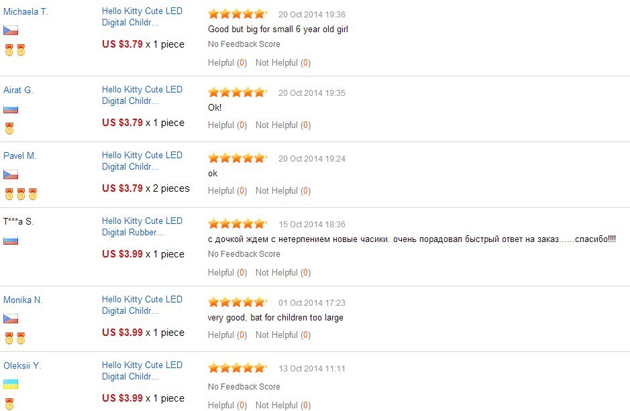This screenshot has width=630, height=411.
Task: Mark Airat G.'s review as Not Helpful
Action: coord(283,125)
